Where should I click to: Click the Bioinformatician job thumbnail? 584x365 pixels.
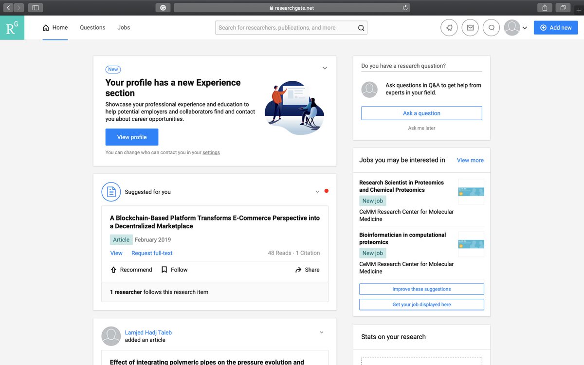pyautogui.click(x=471, y=244)
